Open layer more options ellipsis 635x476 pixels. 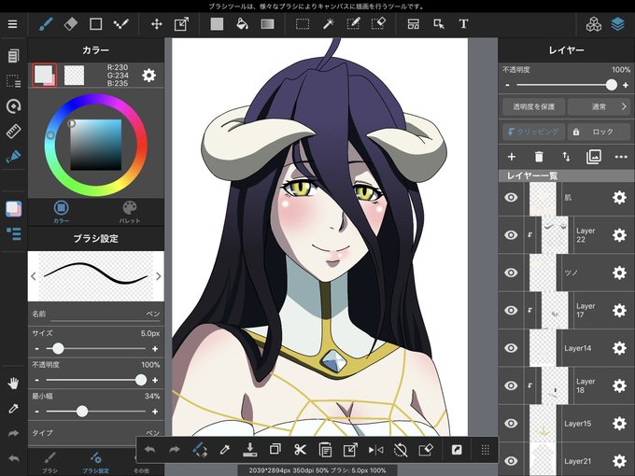point(621,157)
